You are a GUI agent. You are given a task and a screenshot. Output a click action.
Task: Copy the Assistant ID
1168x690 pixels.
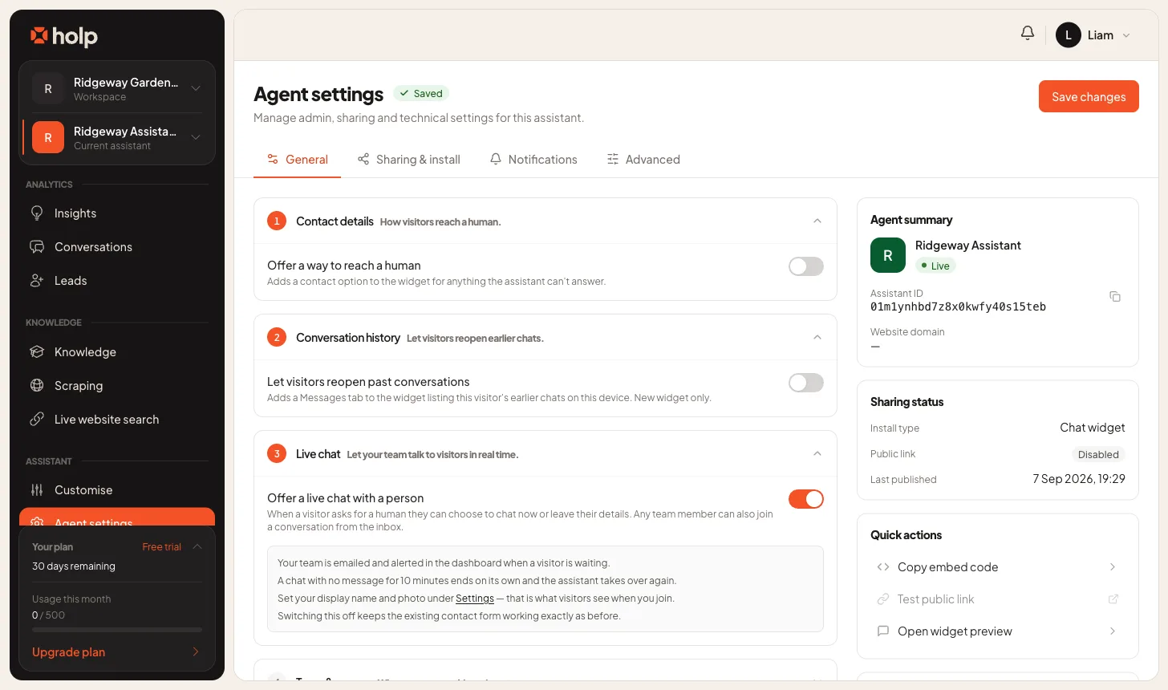click(1115, 297)
